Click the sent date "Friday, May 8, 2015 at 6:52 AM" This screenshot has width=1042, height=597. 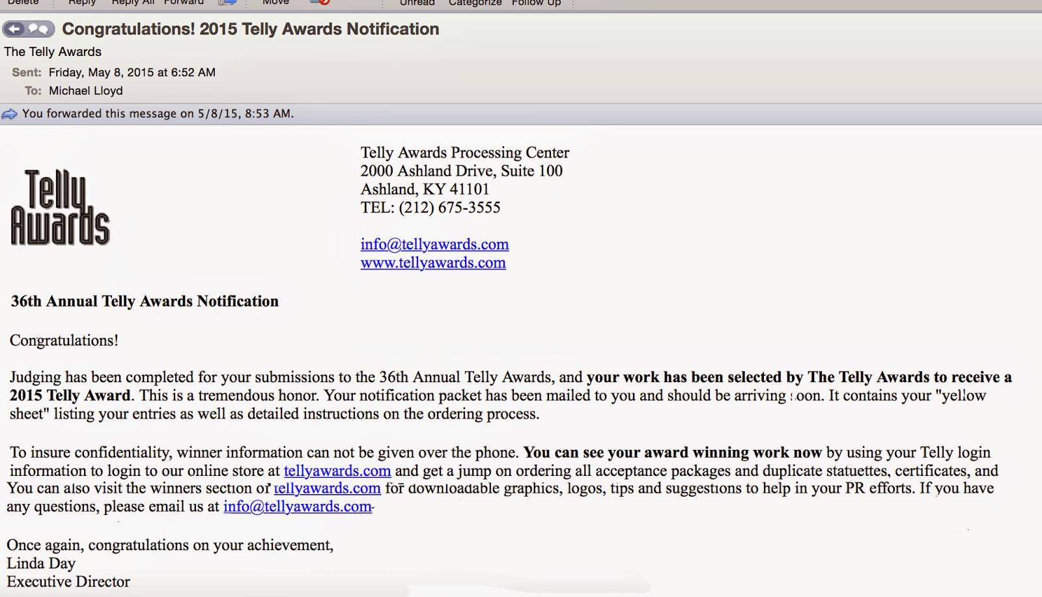(x=132, y=72)
